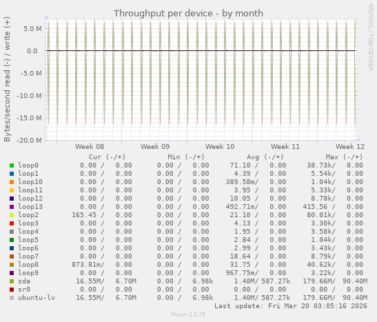Viewport: 377px width, 322px height.
Task: Click loop8 max value 40.62k
Action: point(319,265)
